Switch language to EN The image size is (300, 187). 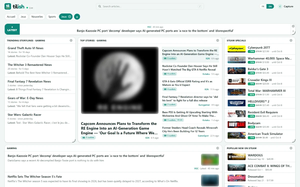tap(270, 6)
